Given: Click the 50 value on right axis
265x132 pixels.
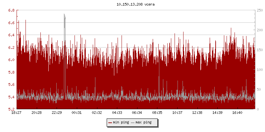Looking at the screenshot, I should click(x=258, y=89).
